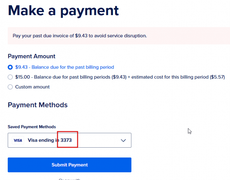Select the Visa ending in 3373 text
The height and width of the screenshot is (180, 230).
tap(50, 140)
